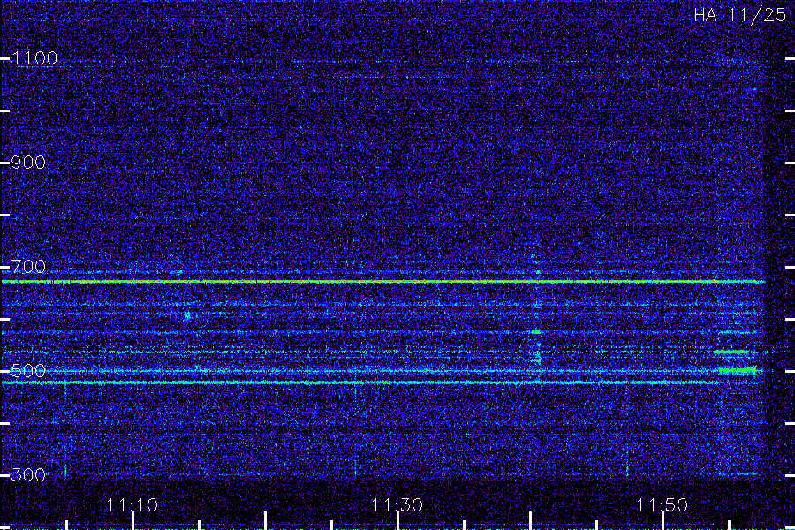
Task: Click the 11:30 time axis label
Action: click(397, 505)
